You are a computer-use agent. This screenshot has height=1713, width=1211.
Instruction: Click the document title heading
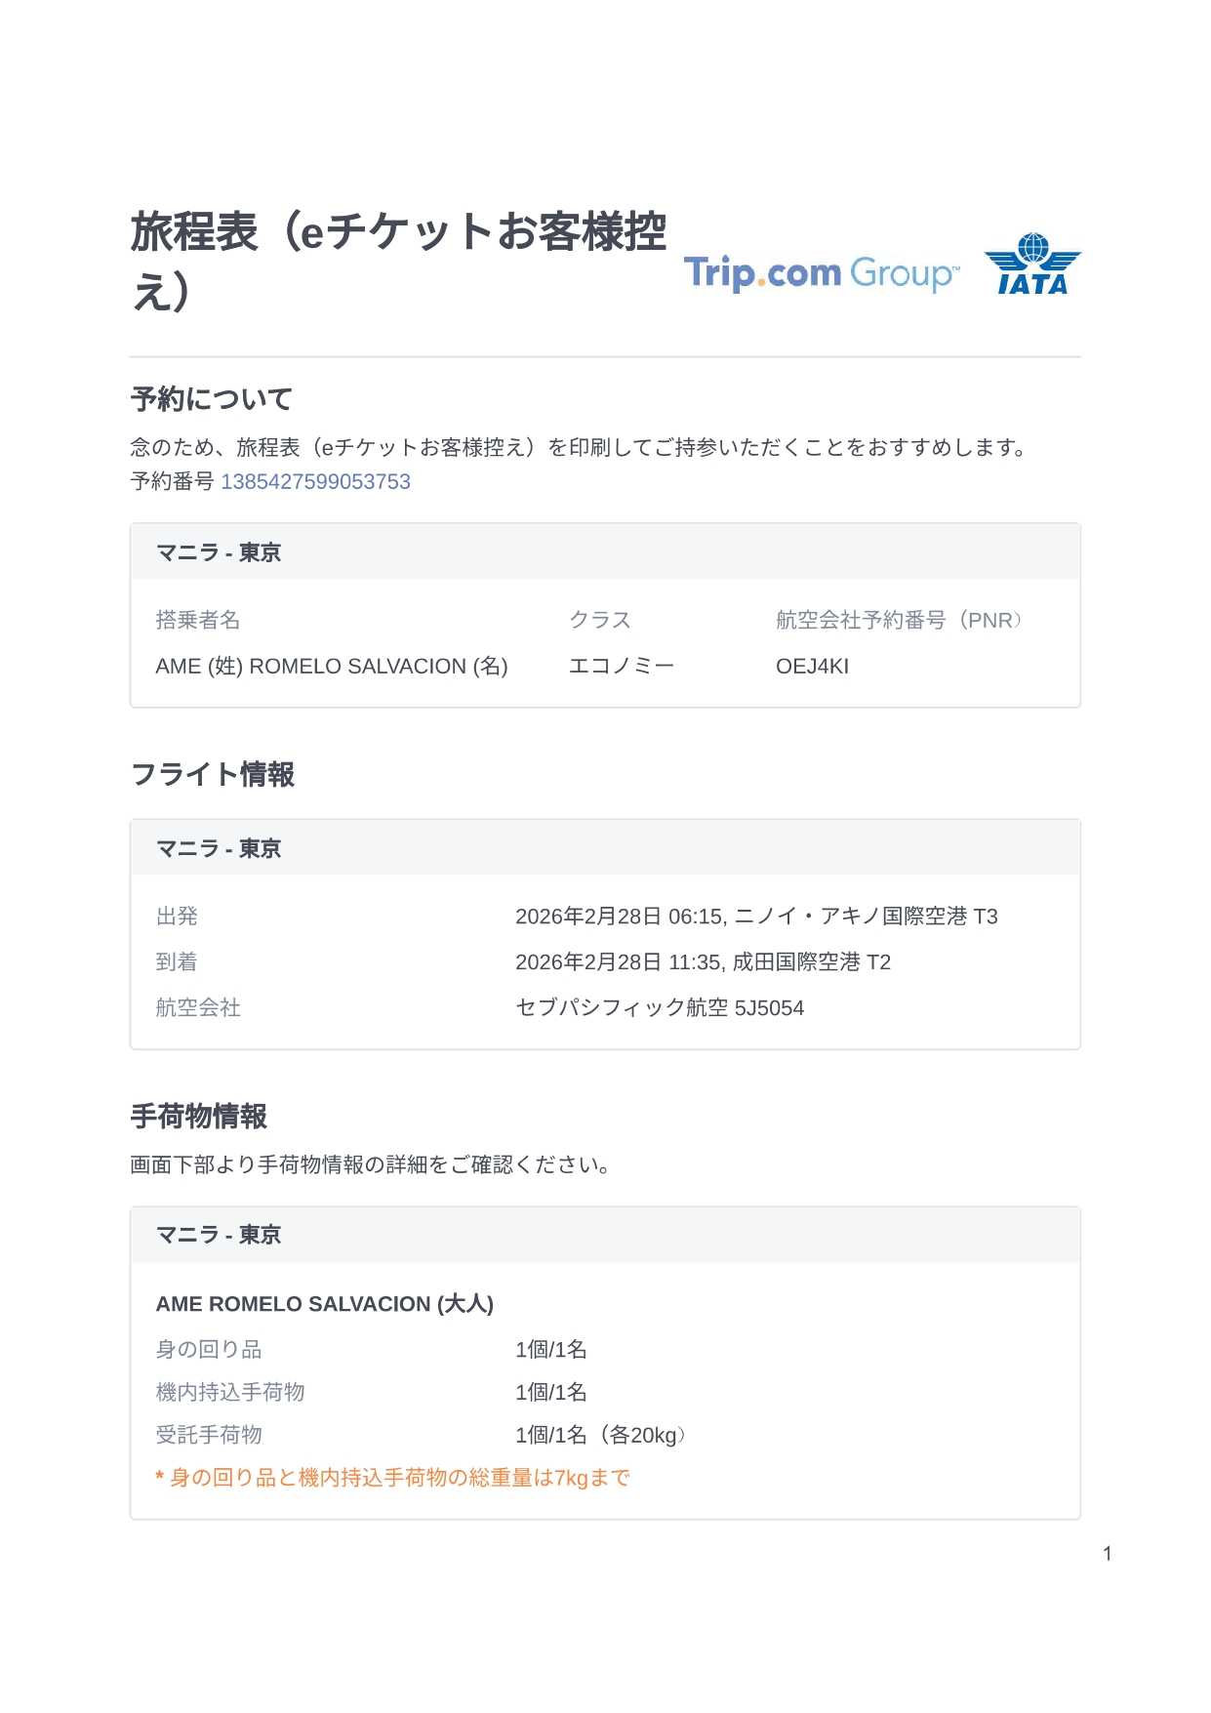(x=398, y=261)
